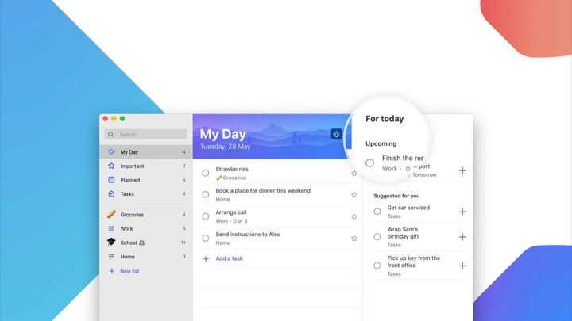The width and height of the screenshot is (572, 321).
Task: Complete Pick up key suggestion circle
Action: (x=377, y=266)
